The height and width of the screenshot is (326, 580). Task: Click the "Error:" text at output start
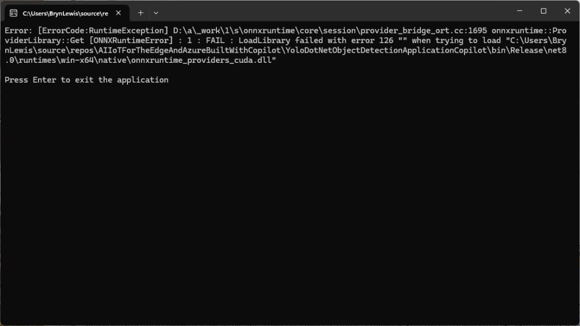pos(18,31)
